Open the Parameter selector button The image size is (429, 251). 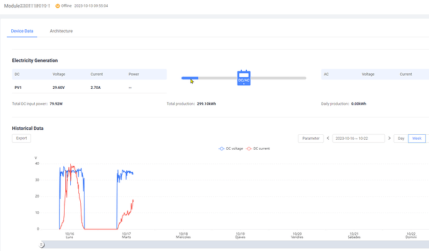[311, 139]
